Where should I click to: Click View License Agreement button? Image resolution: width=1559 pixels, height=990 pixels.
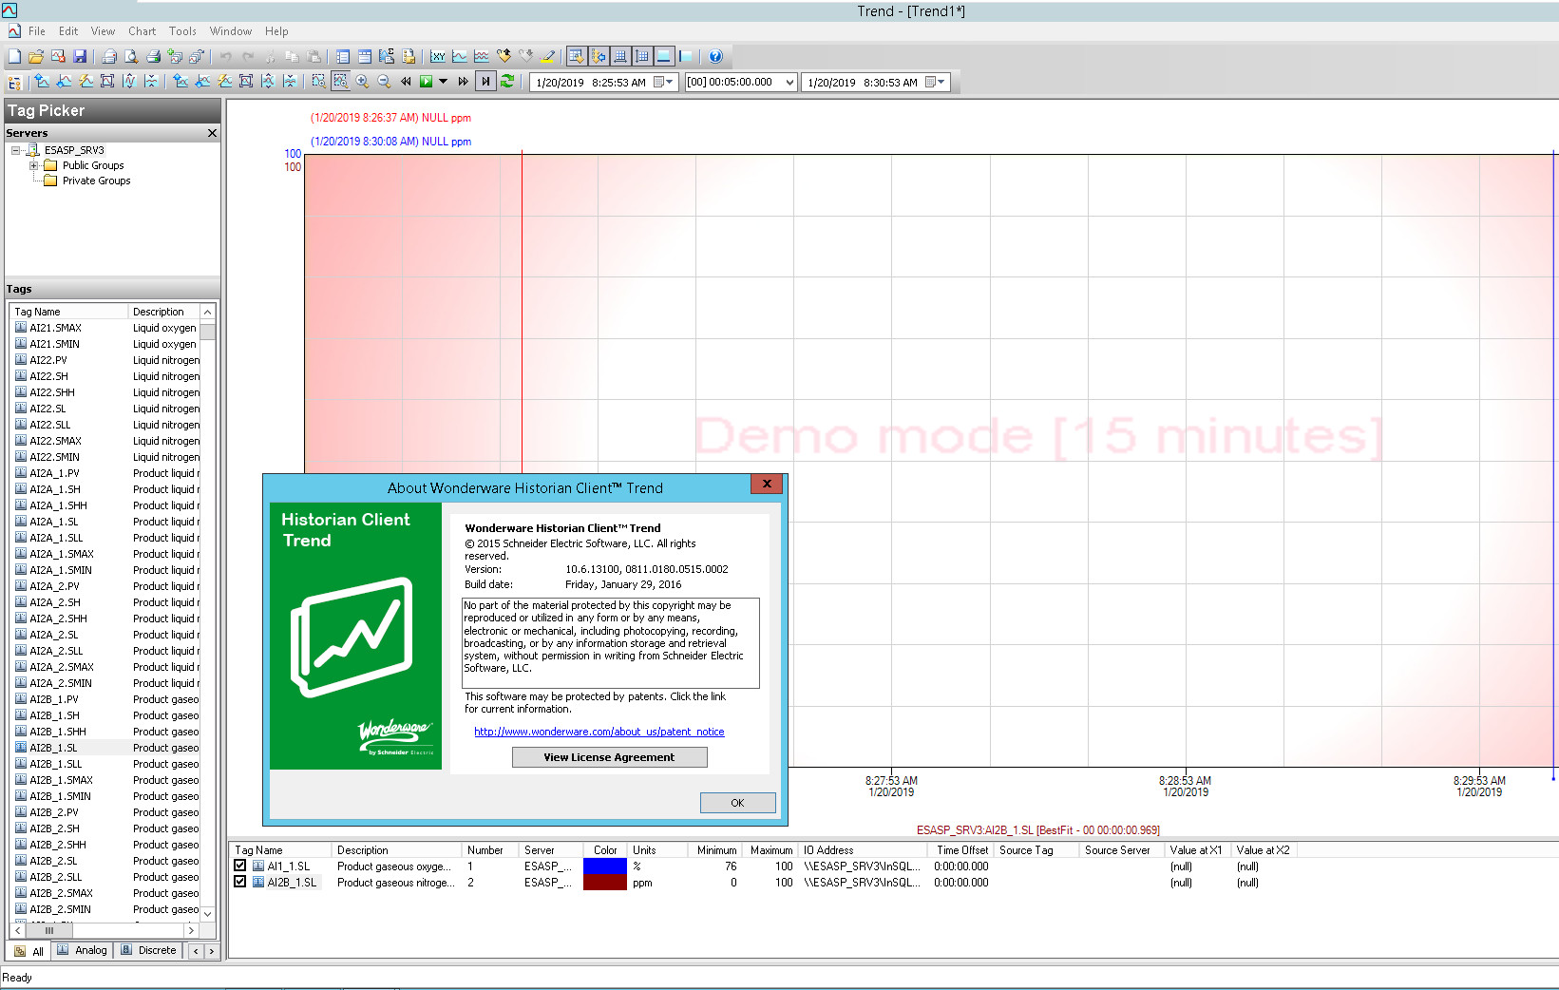click(609, 757)
